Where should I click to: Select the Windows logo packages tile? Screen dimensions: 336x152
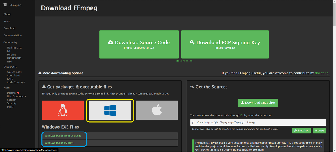[x=110, y=110]
